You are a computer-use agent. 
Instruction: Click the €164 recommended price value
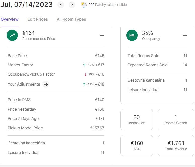(29, 33)
